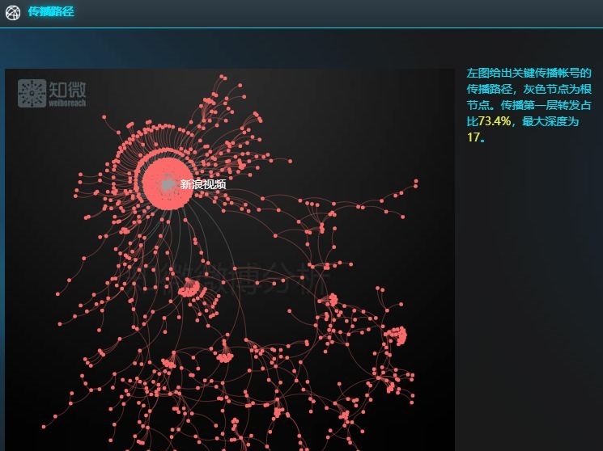Select the dense node cluster at far right

397,334
